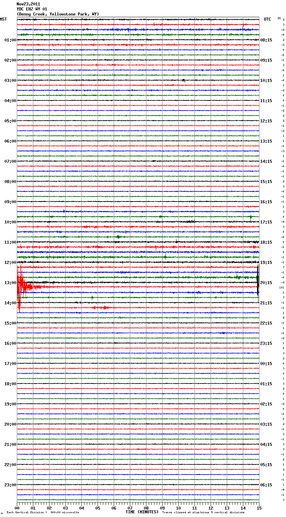Select the 12:00 MST row label
Viewport: 286px width, 517px height.
10,263
